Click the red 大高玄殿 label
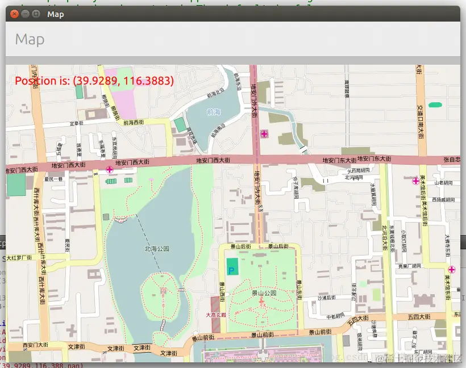 point(216,315)
